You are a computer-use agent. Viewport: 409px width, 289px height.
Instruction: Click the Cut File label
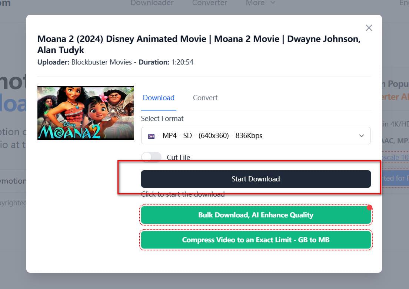pyautogui.click(x=179, y=157)
